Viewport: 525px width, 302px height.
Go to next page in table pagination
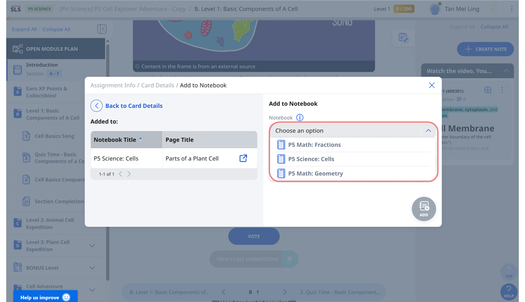(129, 174)
